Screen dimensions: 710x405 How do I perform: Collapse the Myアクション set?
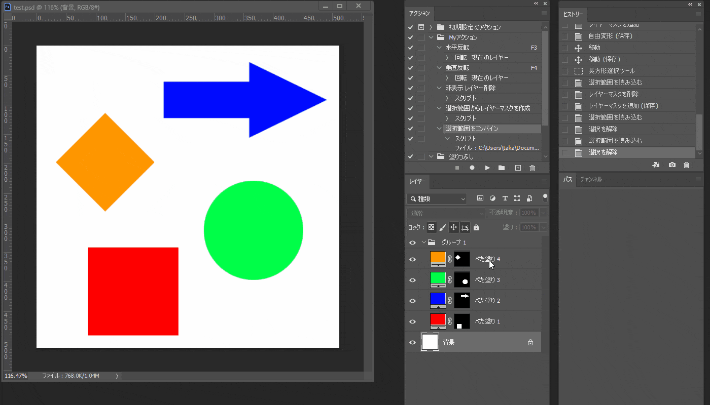[x=431, y=37]
